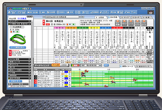Click the 設定 toolbar icon
Screen dimensions: 162x110
coord(128,12)
